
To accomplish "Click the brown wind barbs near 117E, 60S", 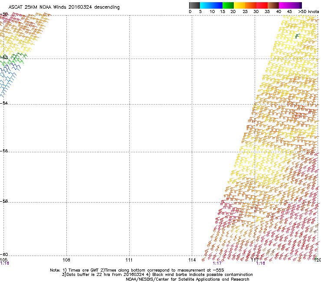I will pos(271,251).
